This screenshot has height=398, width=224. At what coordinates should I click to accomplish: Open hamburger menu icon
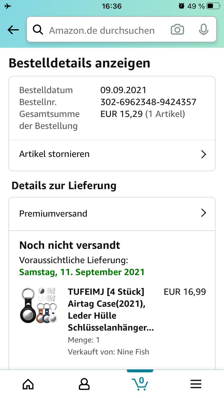click(x=196, y=384)
